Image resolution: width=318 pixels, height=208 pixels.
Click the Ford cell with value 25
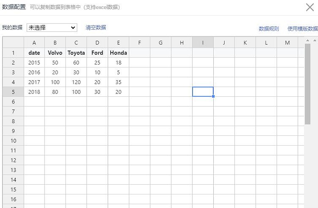[97, 63]
